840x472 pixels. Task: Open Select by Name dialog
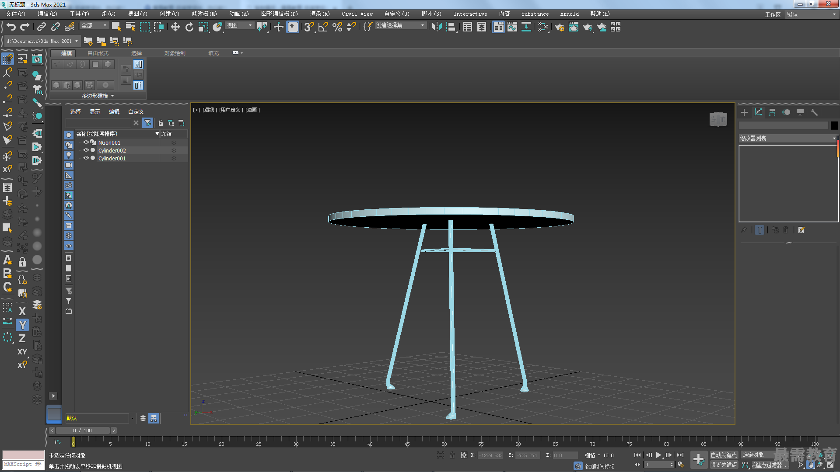[130, 27]
